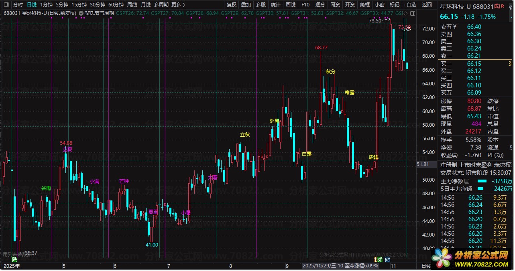Click the 换手 rate 5.58%
Viewport: 515px width, 271px height.
tap(473, 140)
